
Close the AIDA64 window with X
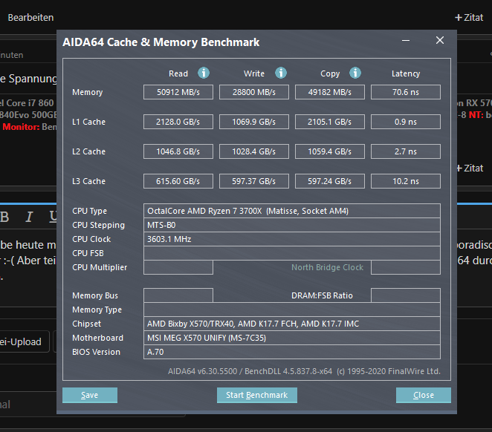pyautogui.click(x=439, y=40)
